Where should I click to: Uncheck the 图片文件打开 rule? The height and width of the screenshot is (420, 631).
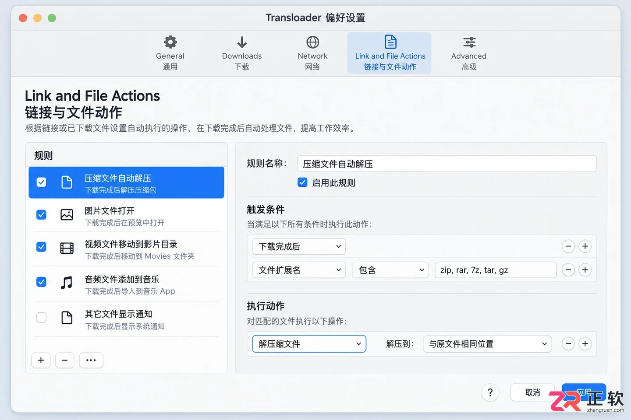(x=41, y=215)
